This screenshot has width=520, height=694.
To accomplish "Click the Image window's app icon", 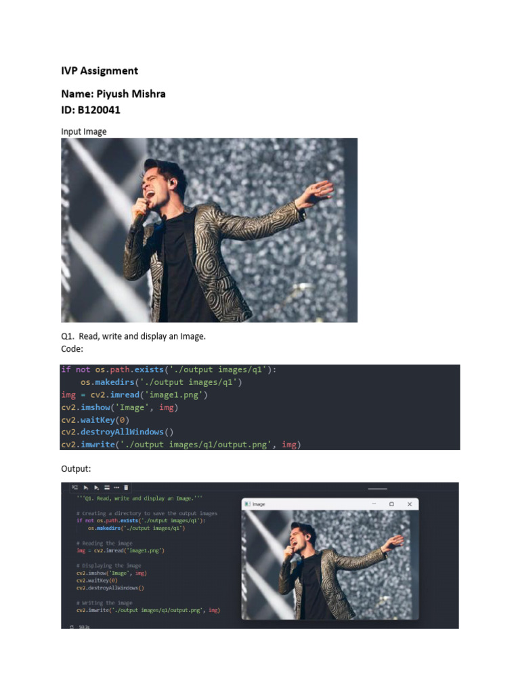I will pos(247,504).
